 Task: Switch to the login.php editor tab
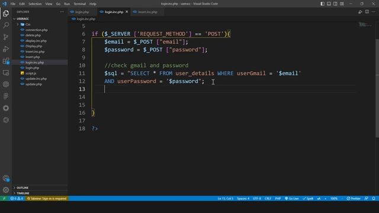(x=82, y=12)
